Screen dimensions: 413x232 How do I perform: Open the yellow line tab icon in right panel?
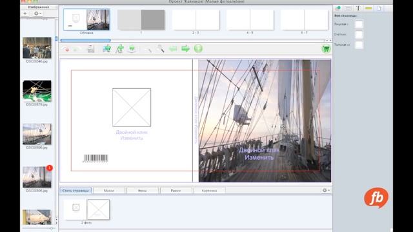368,8
